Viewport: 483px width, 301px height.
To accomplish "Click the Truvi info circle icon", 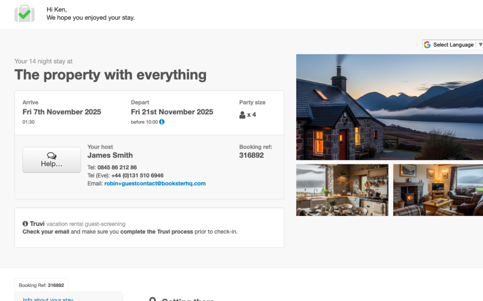I will click(25, 224).
